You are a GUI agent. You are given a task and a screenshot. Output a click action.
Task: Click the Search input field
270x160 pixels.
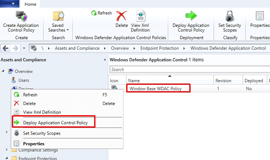click(x=189, y=69)
